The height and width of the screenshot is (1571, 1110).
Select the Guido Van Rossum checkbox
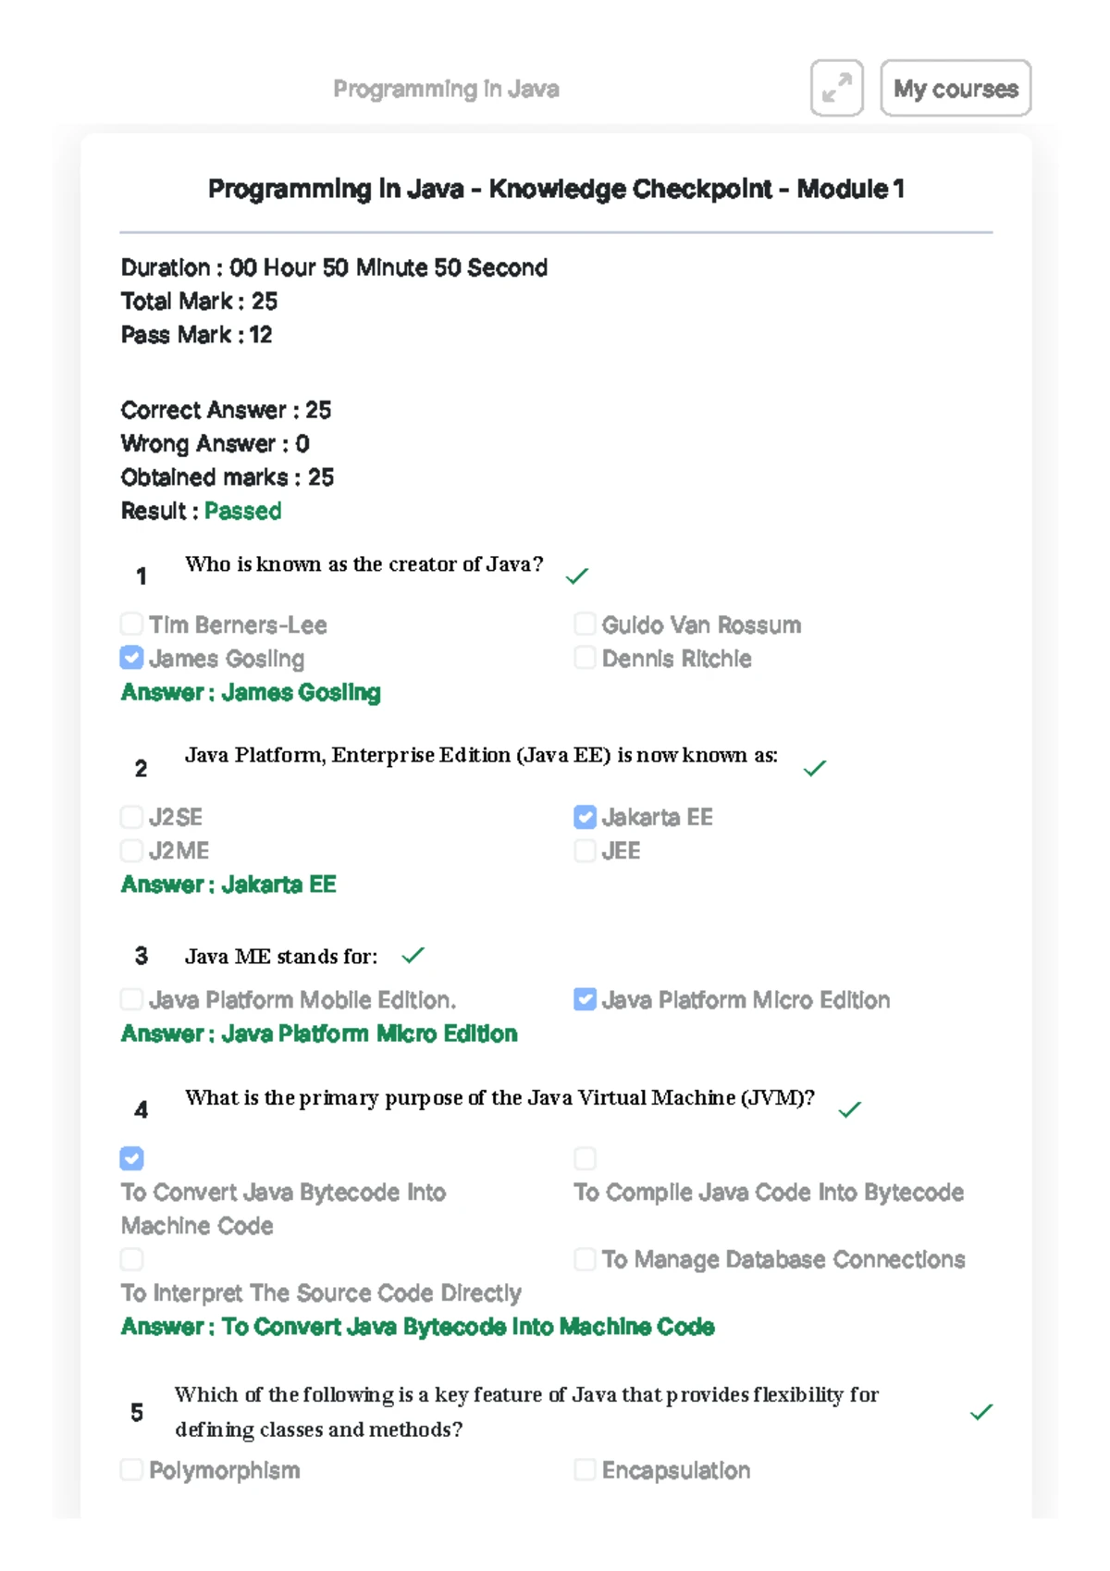[585, 624]
